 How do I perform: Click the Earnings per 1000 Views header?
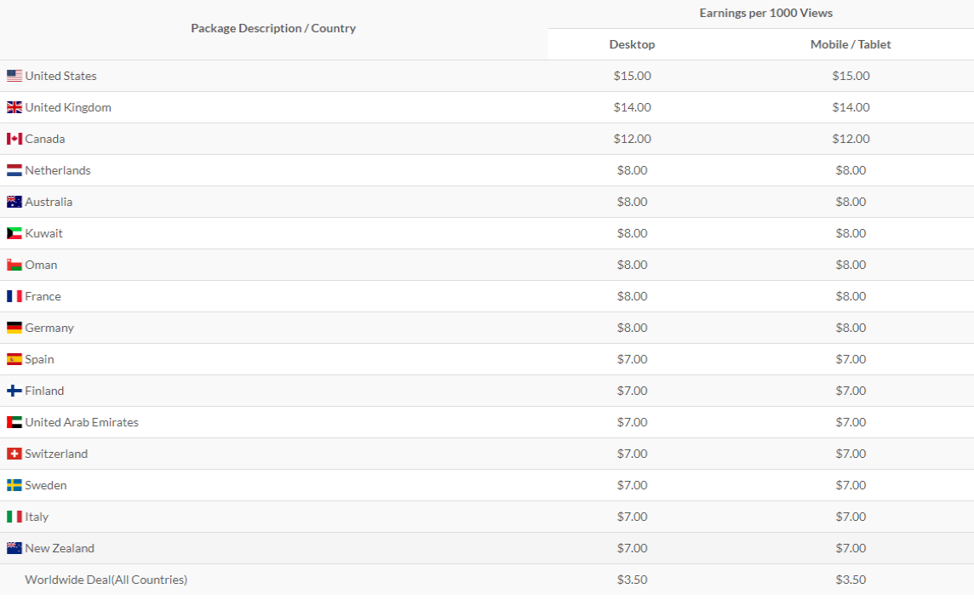(x=765, y=13)
